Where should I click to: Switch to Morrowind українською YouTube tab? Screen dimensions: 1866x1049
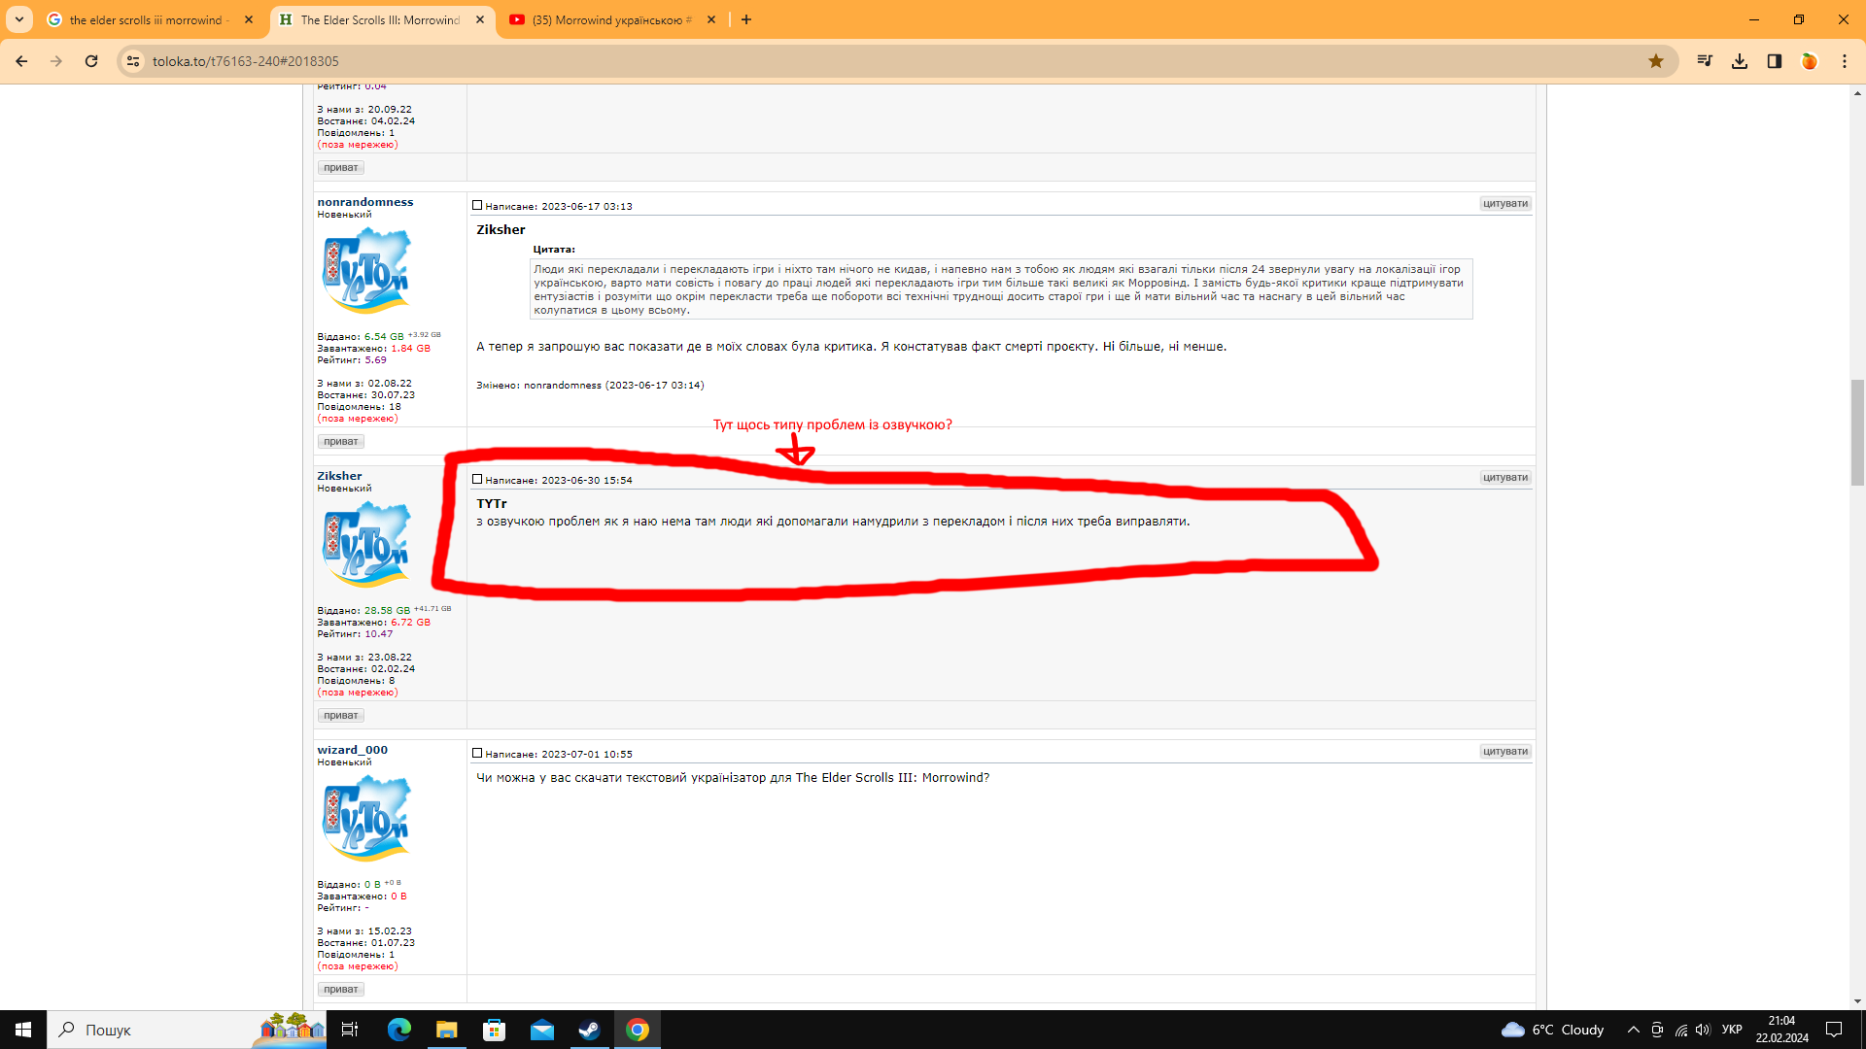click(610, 19)
